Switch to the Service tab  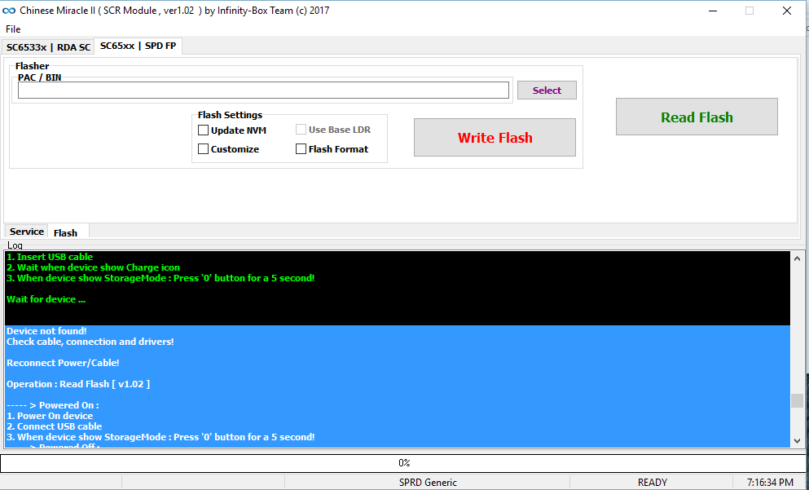[x=26, y=232]
